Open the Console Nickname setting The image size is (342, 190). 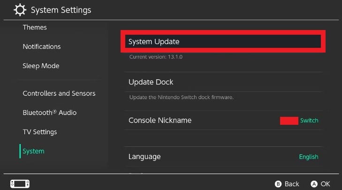point(223,121)
